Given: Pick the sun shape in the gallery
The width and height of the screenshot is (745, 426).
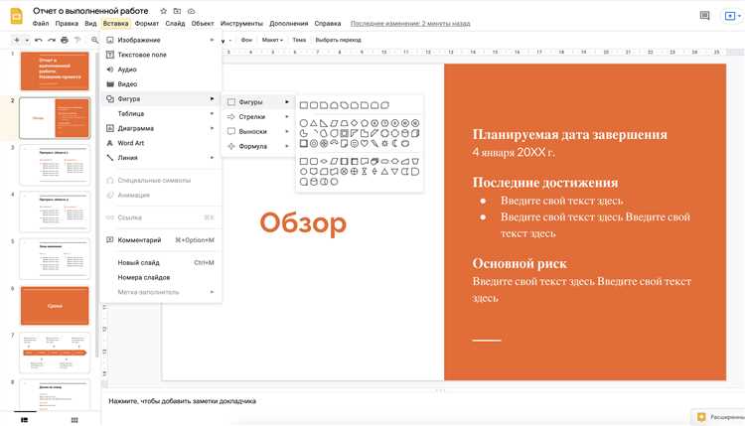Looking at the screenshot, I should coord(384,143).
